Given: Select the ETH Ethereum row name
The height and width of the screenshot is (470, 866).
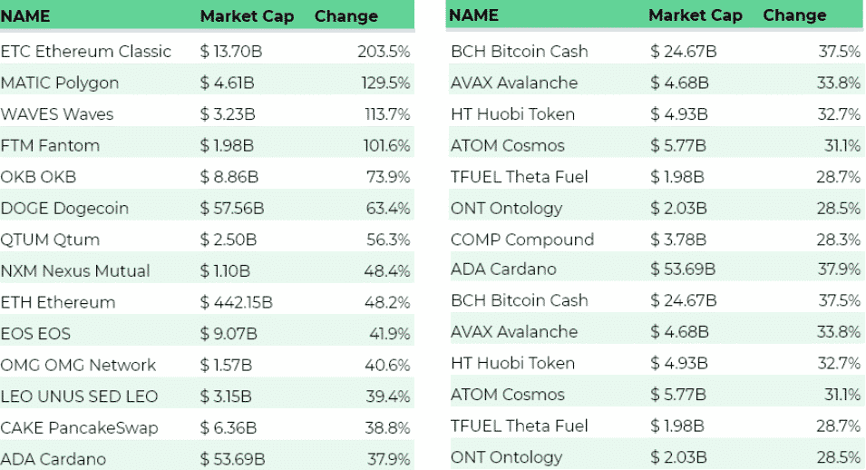Looking at the screenshot, I should pos(58,302).
